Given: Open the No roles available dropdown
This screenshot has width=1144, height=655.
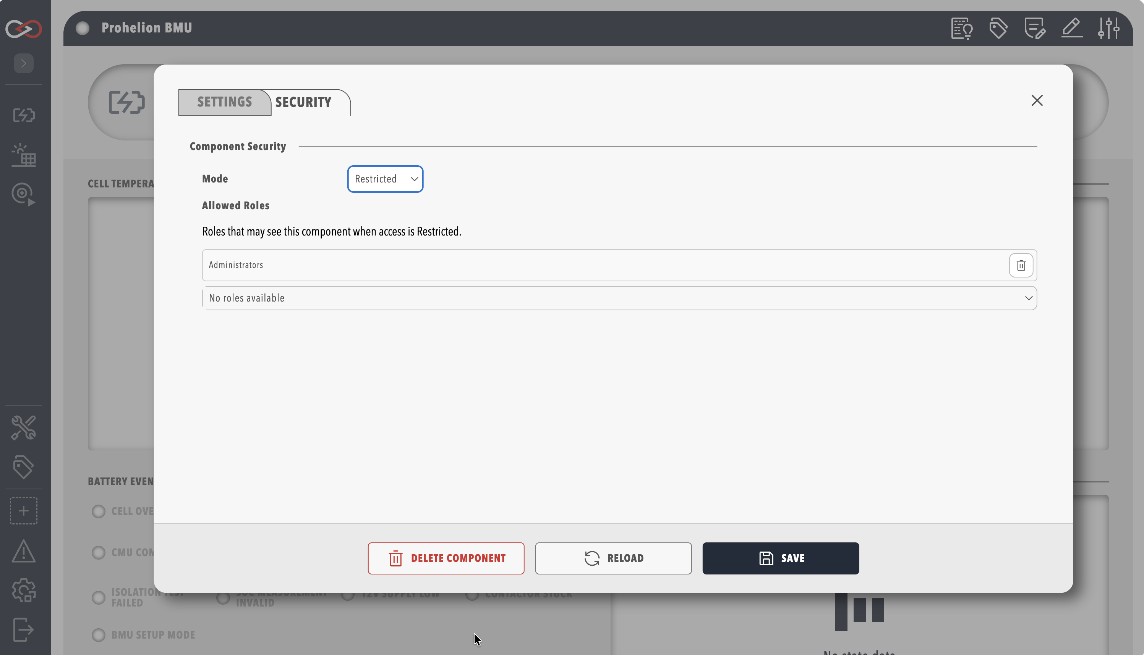Looking at the screenshot, I should pyautogui.click(x=619, y=298).
